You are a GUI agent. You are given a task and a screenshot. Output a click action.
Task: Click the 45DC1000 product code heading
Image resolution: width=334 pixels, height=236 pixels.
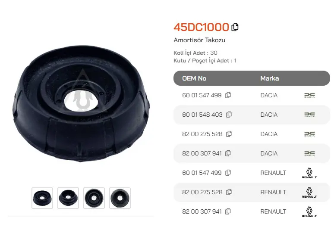(201, 27)
